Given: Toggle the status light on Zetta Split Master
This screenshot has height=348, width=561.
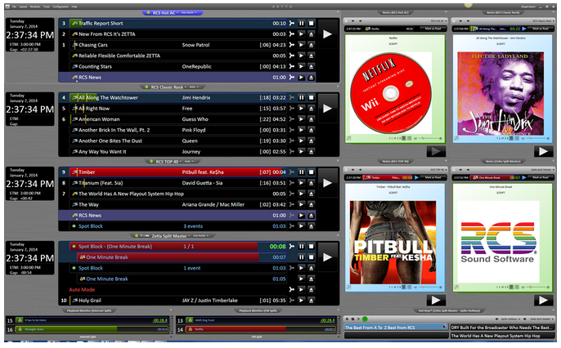Looking at the screenshot, I should [x=136, y=235].
